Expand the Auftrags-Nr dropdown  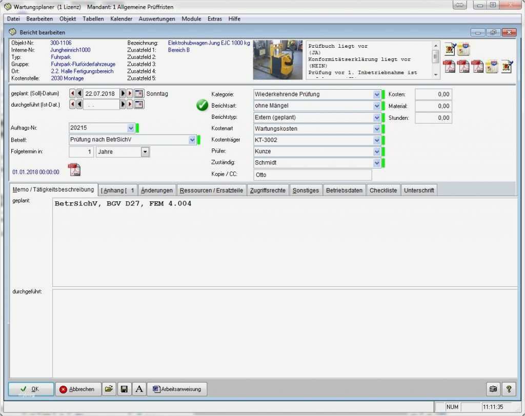coord(131,128)
